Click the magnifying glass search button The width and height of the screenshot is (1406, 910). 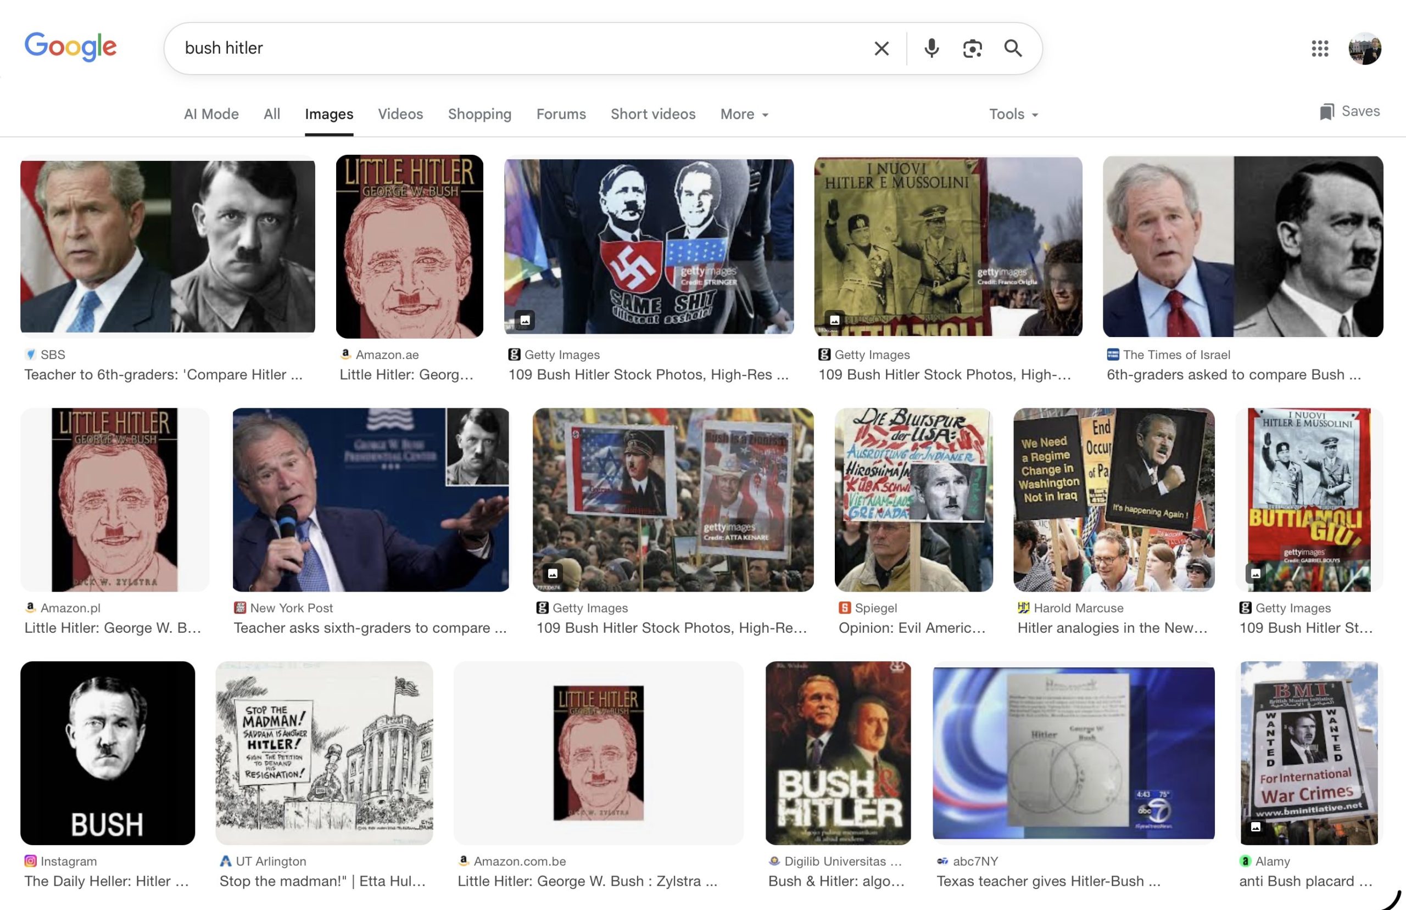coord(1013,48)
